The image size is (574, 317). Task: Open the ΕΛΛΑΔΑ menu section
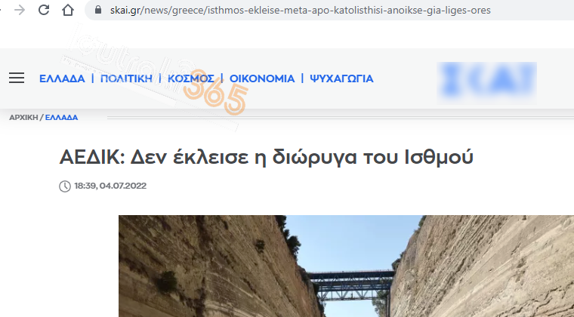tap(62, 78)
